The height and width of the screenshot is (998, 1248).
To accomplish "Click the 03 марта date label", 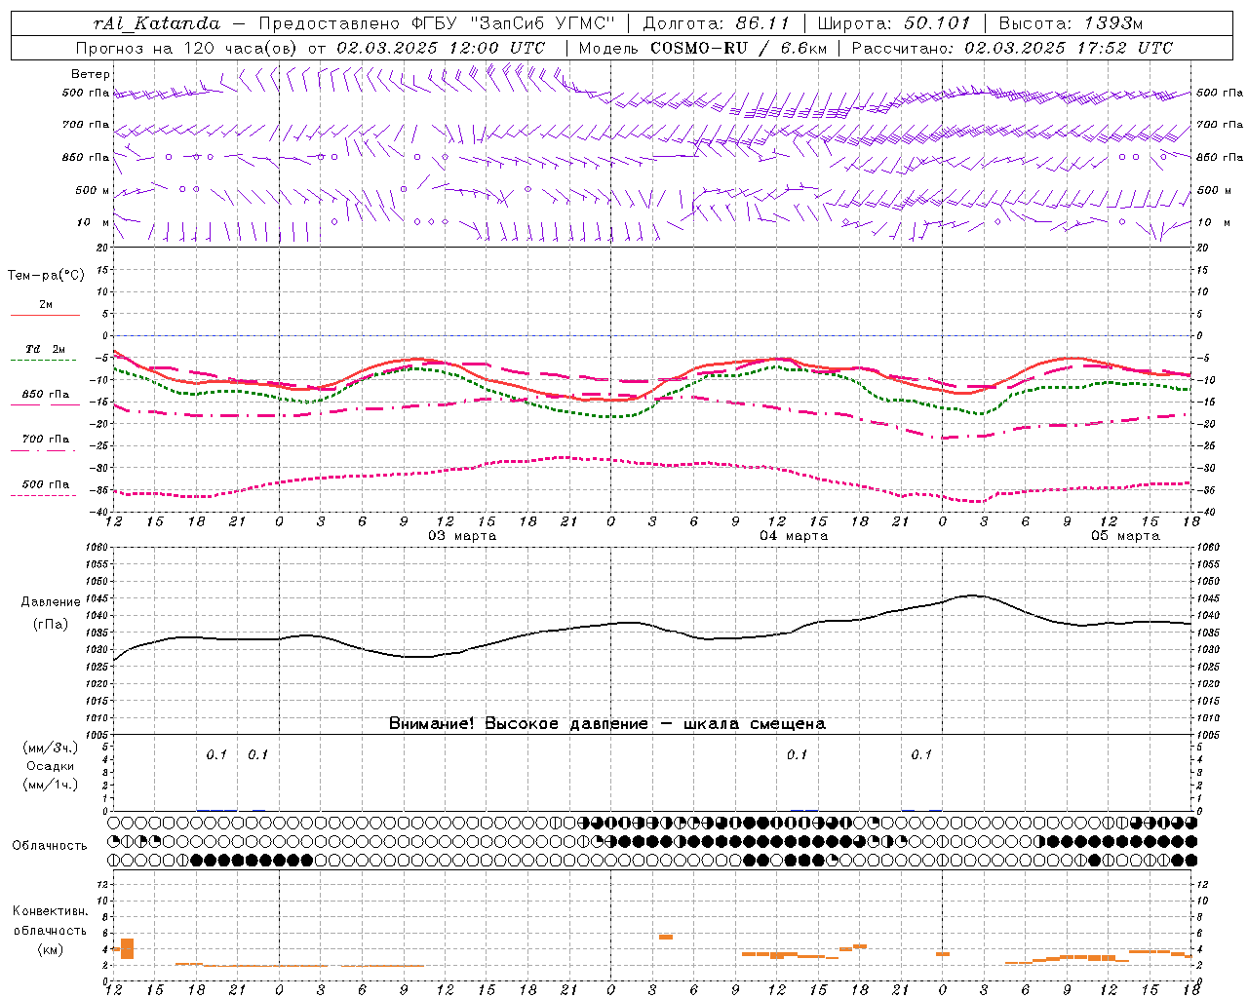I will (x=462, y=536).
